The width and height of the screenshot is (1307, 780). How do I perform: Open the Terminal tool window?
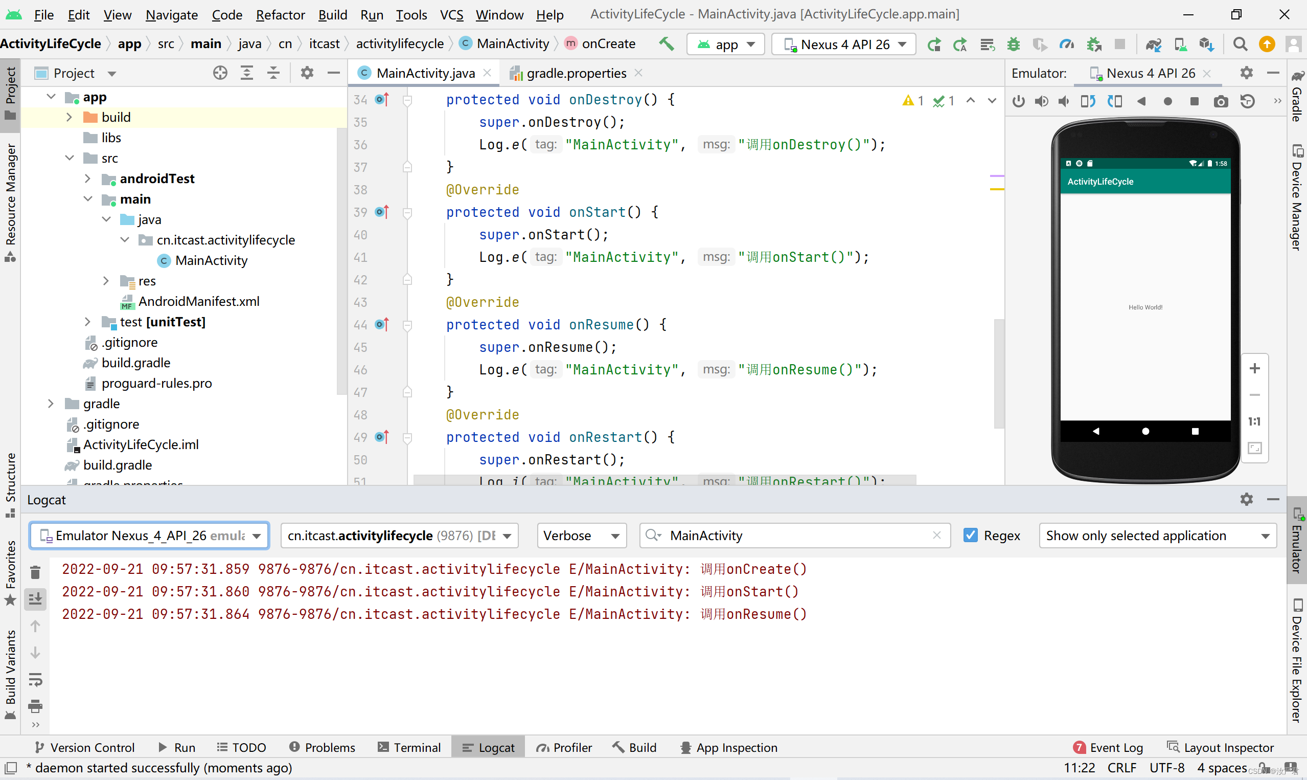[409, 747]
